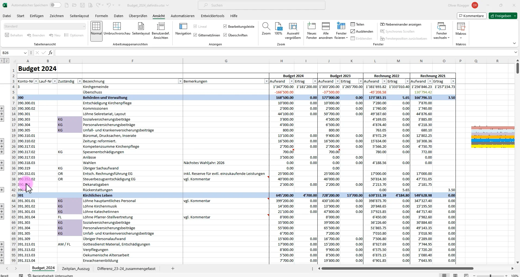520x277 pixels.
Task: Switch to Normal workbook view
Action: tap(96, 31)
